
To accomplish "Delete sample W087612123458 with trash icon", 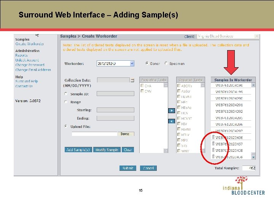I will (213, 150).
